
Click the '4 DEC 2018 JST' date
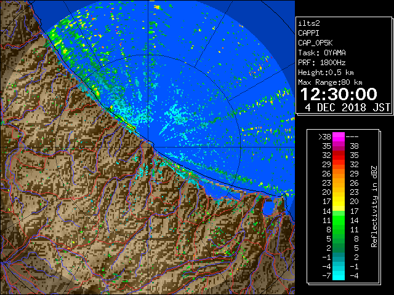347,108
